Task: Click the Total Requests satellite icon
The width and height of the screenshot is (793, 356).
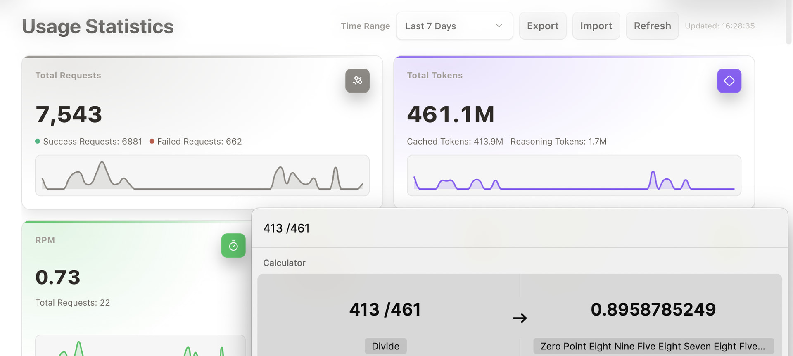Action: click(x=357, y=81)
